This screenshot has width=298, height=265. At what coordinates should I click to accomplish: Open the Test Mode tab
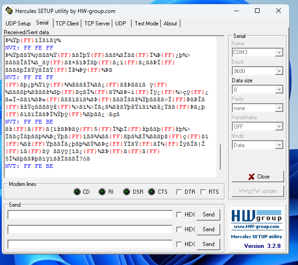[x=147, y=24]
